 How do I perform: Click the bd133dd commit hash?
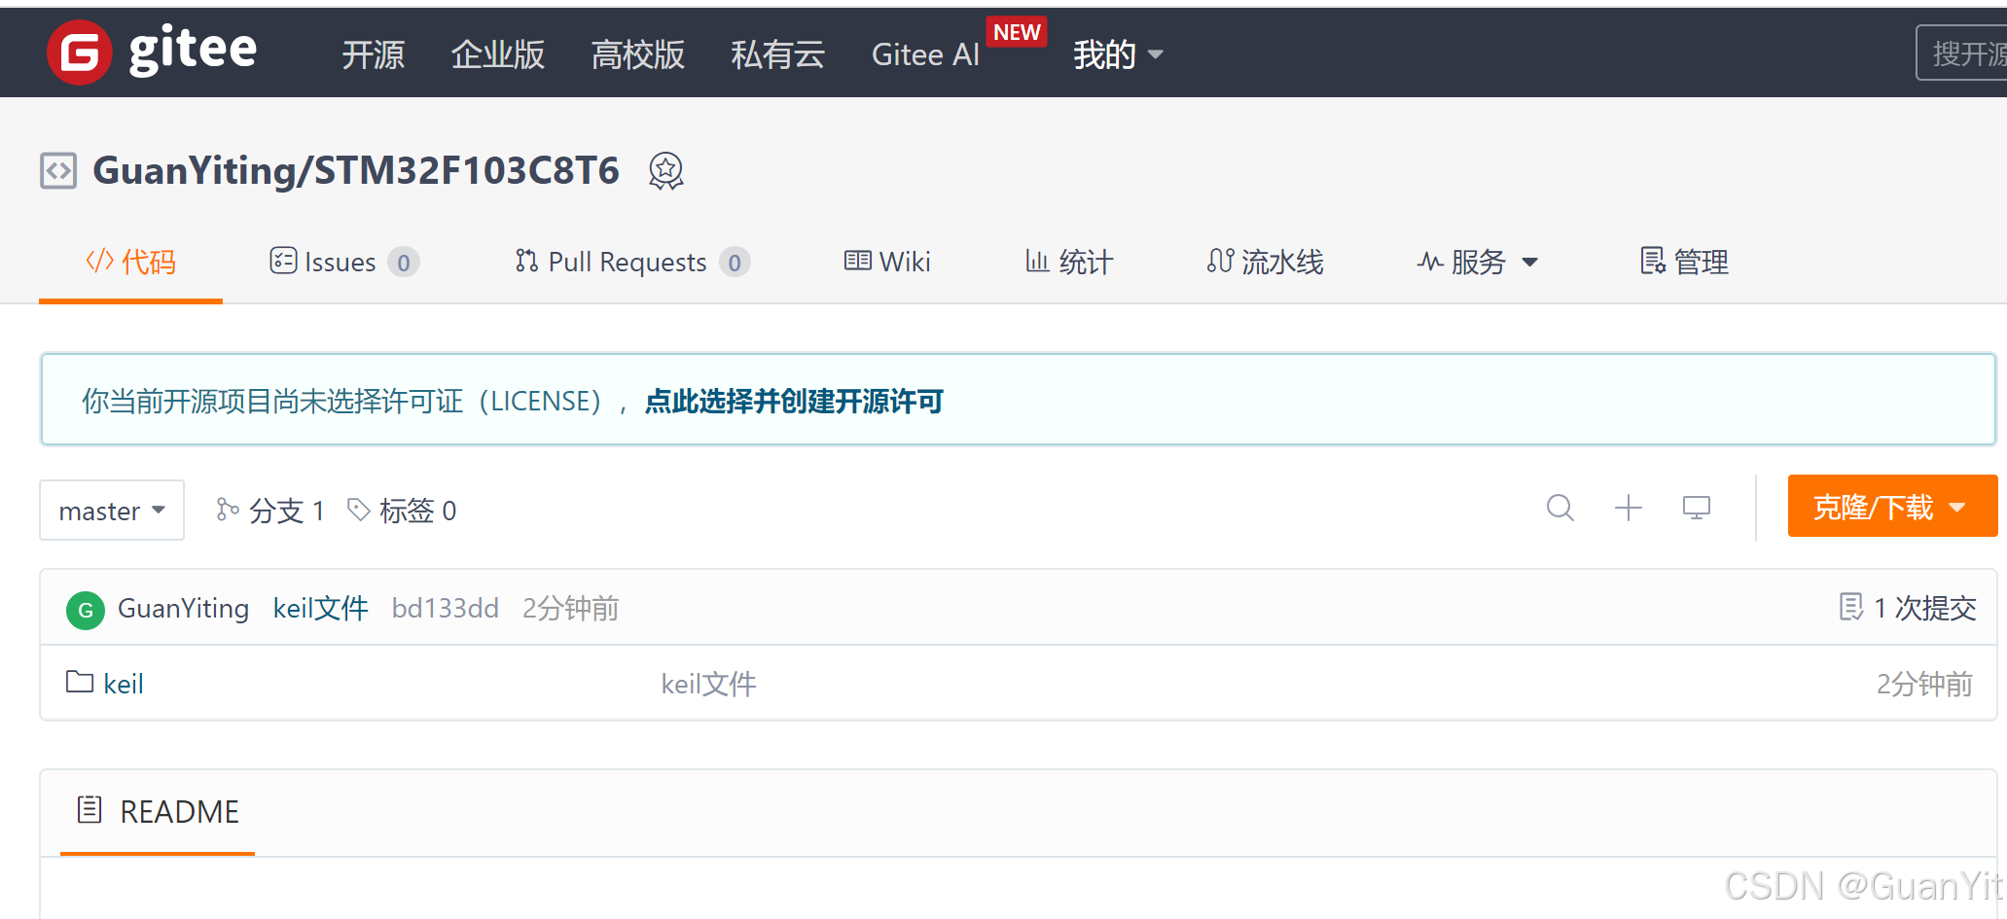pos(445,609)
